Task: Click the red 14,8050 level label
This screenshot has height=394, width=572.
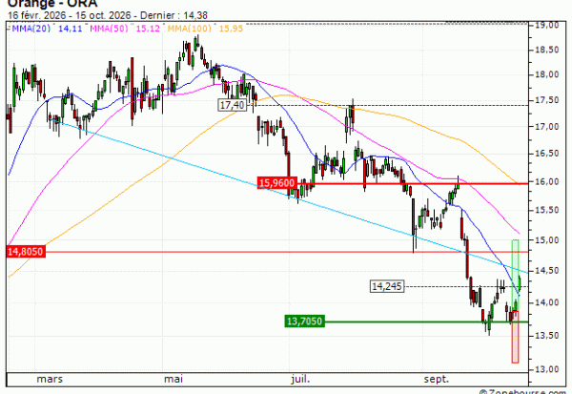Action: point(26,252)
